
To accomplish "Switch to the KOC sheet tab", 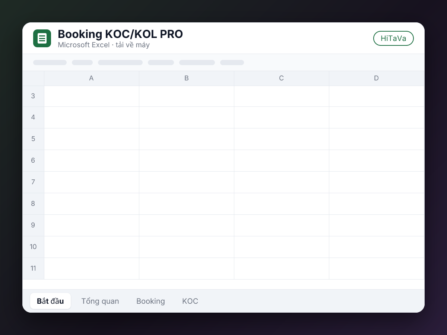I will [190, 301].
